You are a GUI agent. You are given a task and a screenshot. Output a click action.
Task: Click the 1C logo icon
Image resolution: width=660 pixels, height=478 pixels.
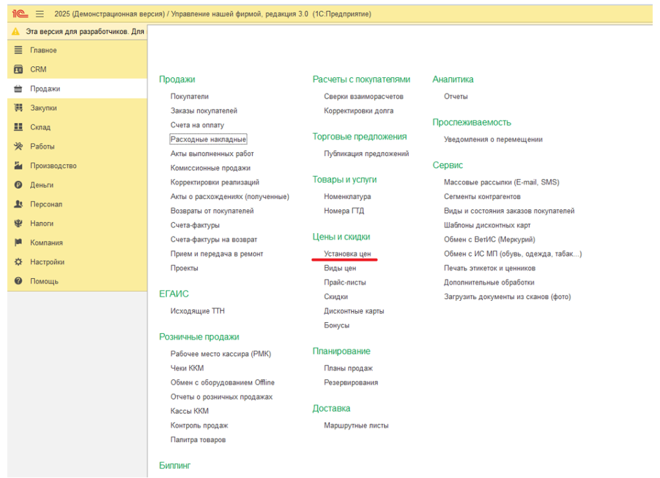pos(20,14)
